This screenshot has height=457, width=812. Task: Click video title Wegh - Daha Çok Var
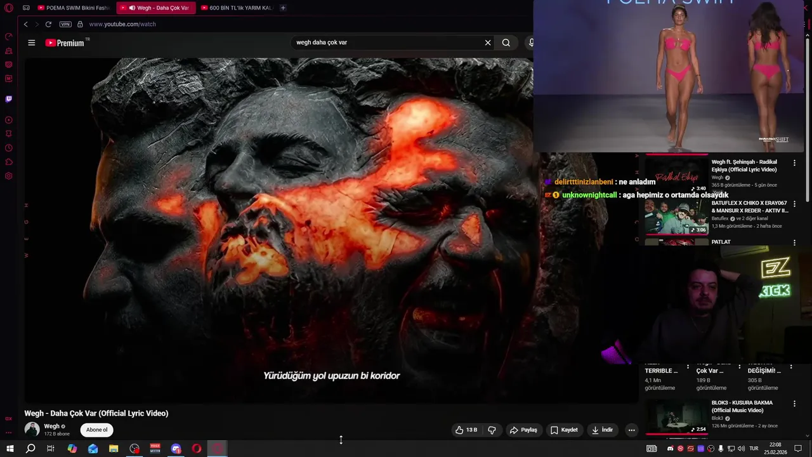[x=96, y=413]
